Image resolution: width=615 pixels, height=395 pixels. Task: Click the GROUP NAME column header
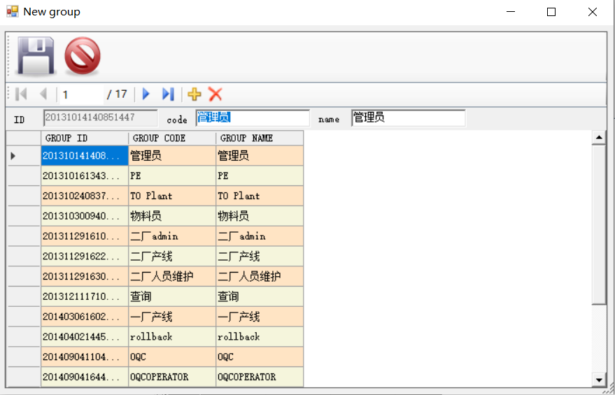[260, 138]
